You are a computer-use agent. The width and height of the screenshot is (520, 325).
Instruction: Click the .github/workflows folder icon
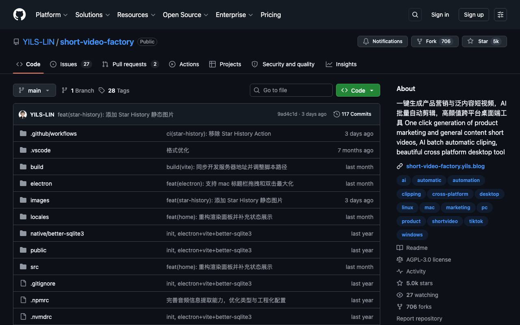(23, 133)
